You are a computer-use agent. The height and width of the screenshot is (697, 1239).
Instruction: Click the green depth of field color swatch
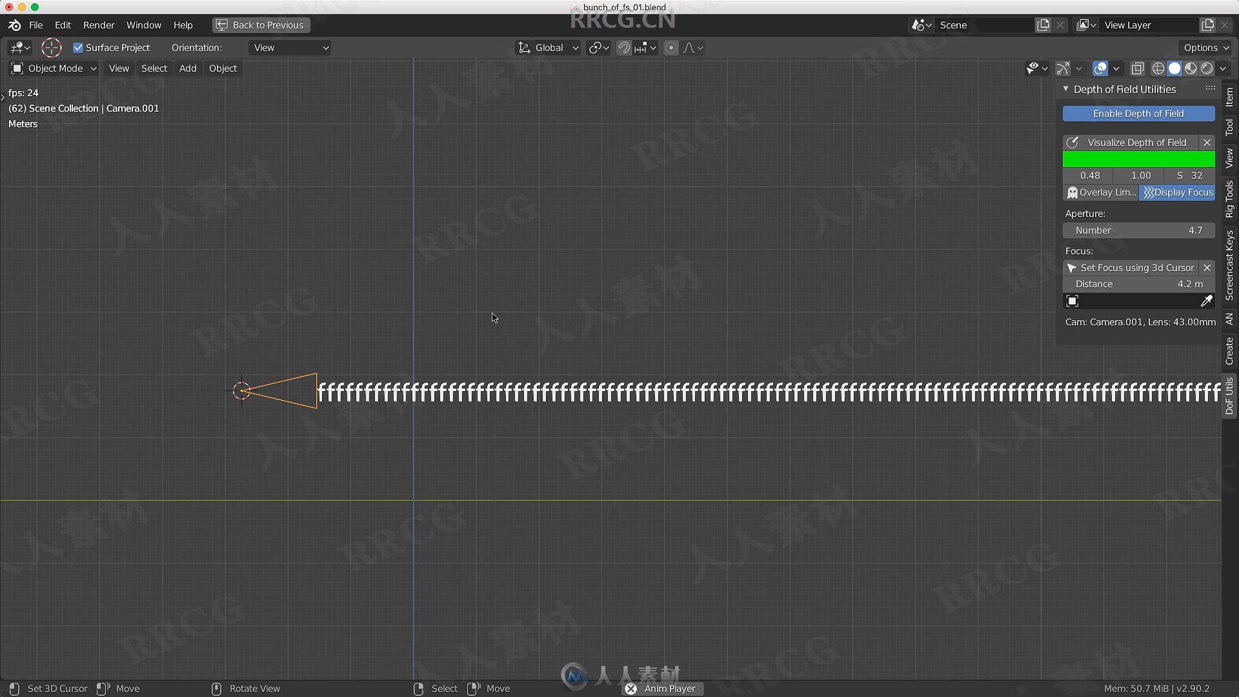tap(1138, 159)
